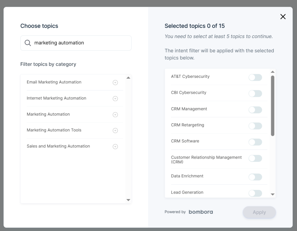Add the Email Marketing Automation topic
The width and height of the screenshot is (297, 231).
(115, 83)
